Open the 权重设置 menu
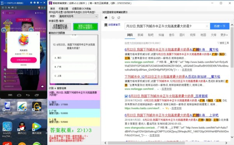Viewport: 234px width, 145px height. (x=64, y=9)
